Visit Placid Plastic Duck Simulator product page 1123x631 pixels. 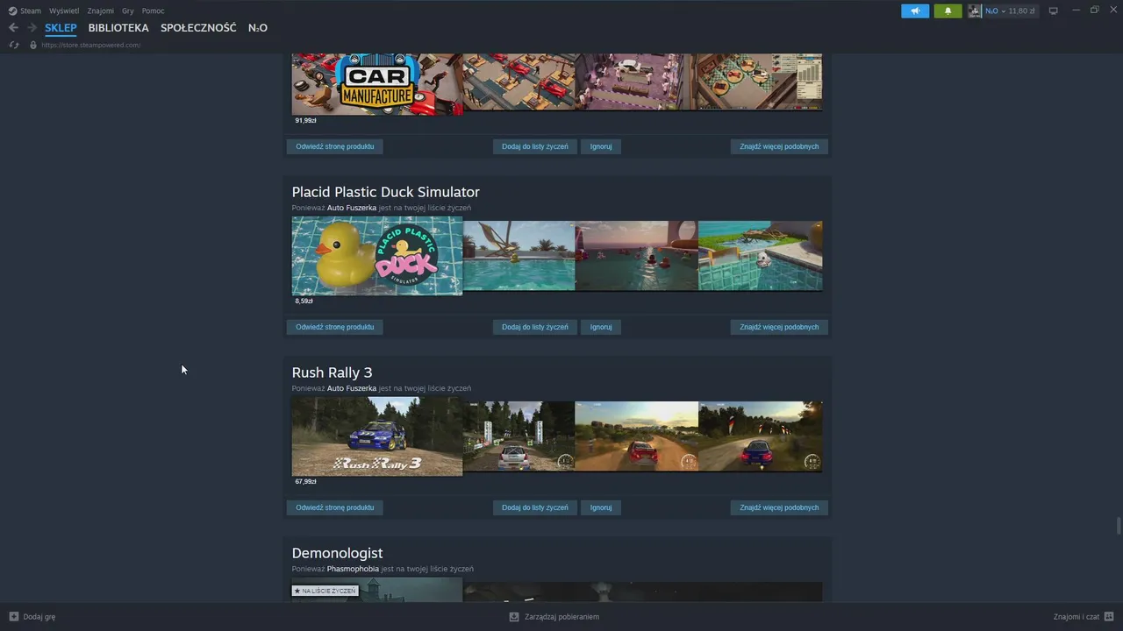(x=334, y=327)
